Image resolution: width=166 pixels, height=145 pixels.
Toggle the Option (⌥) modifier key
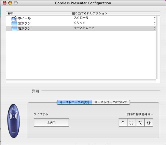pos(140,122)
